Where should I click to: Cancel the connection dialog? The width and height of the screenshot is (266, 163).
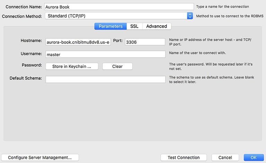(225, 157)
